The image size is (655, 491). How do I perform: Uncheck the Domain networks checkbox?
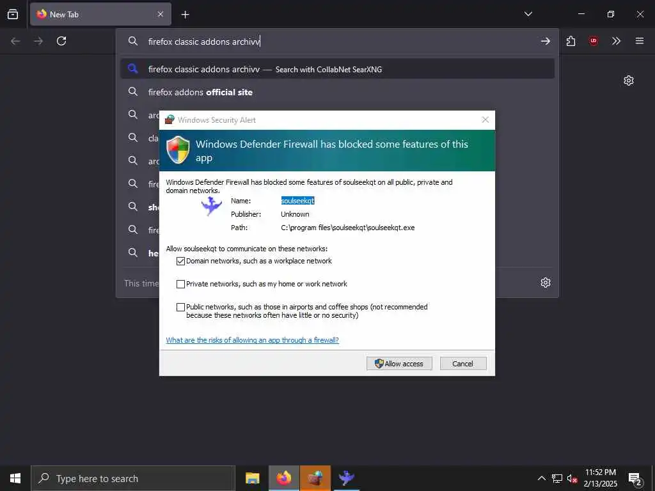tap(180, 261)
